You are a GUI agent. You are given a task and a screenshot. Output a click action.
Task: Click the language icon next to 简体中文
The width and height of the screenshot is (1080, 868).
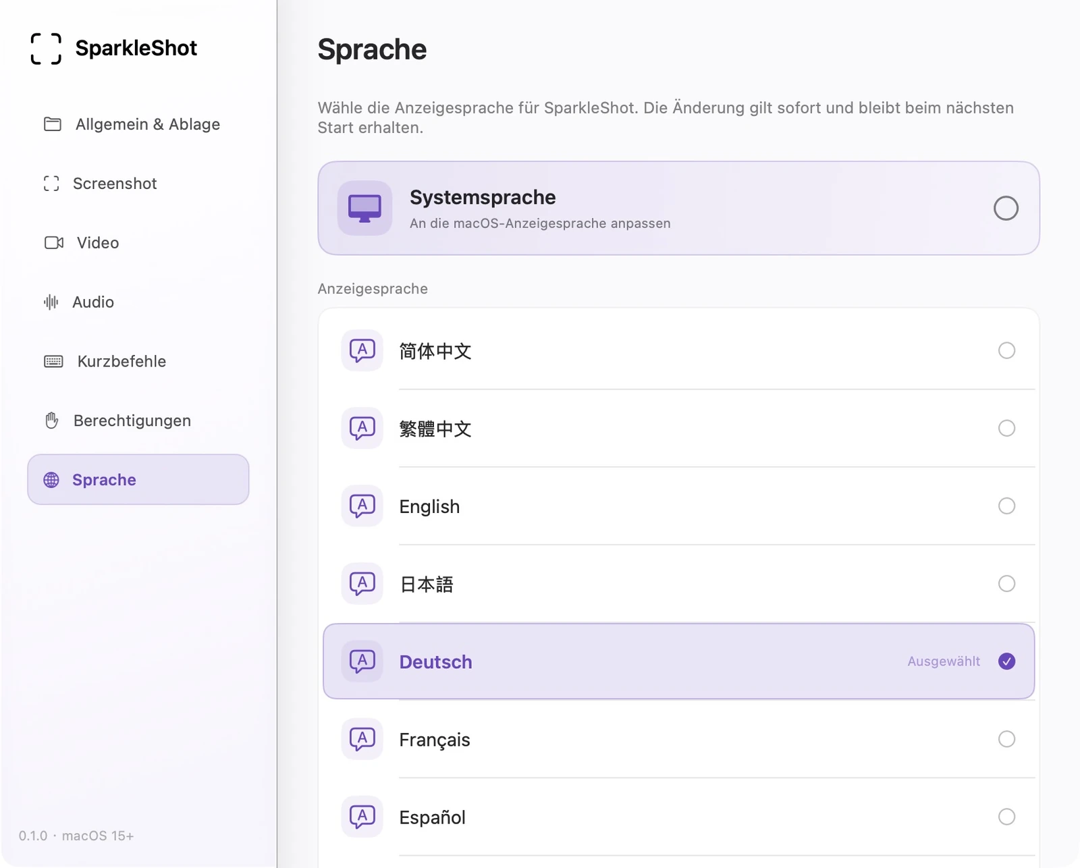pos(362,350)
